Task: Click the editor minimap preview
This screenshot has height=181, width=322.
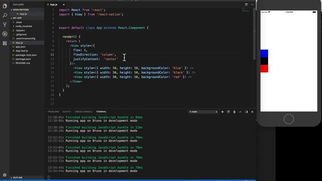Action: coord(246,10)
